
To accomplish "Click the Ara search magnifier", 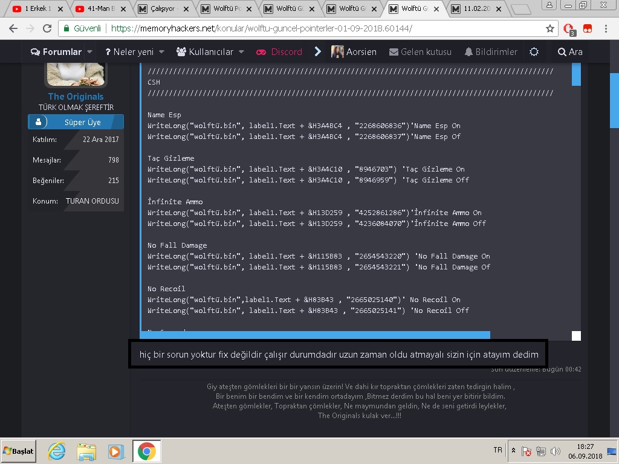I will tap(562, 52).
